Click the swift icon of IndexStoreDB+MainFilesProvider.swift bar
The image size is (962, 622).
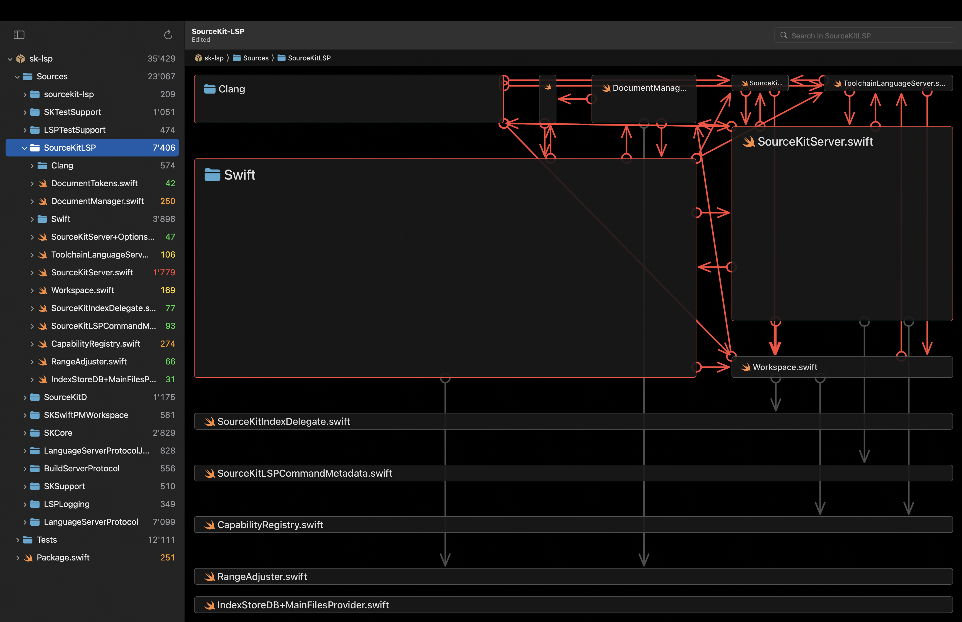[210, 605]
